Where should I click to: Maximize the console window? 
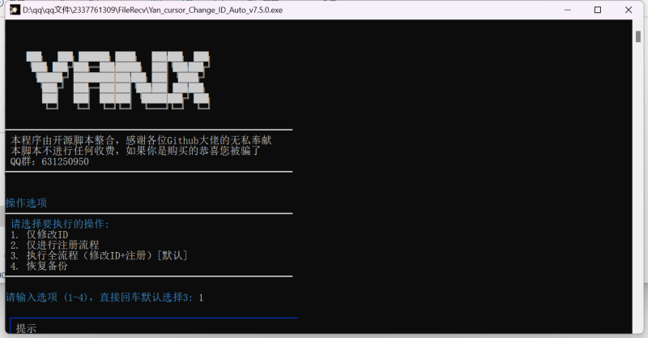(598, 10)
